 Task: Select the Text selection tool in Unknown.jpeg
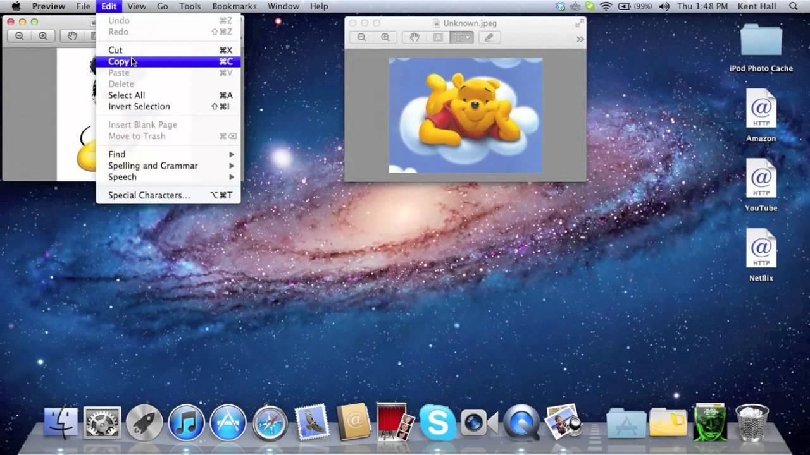coord(438,37)
